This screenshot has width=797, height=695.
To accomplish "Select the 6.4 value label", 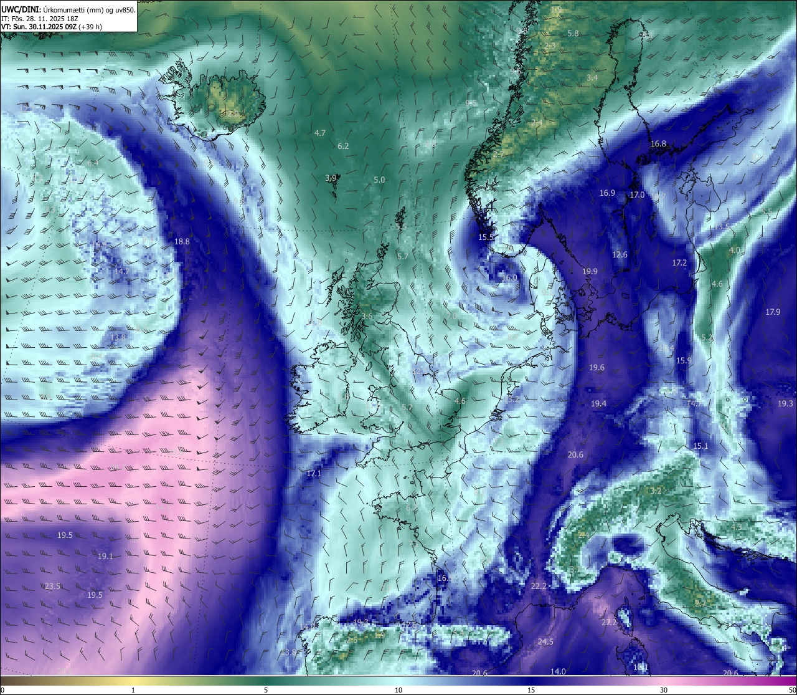I will click(x=93, y=163).
